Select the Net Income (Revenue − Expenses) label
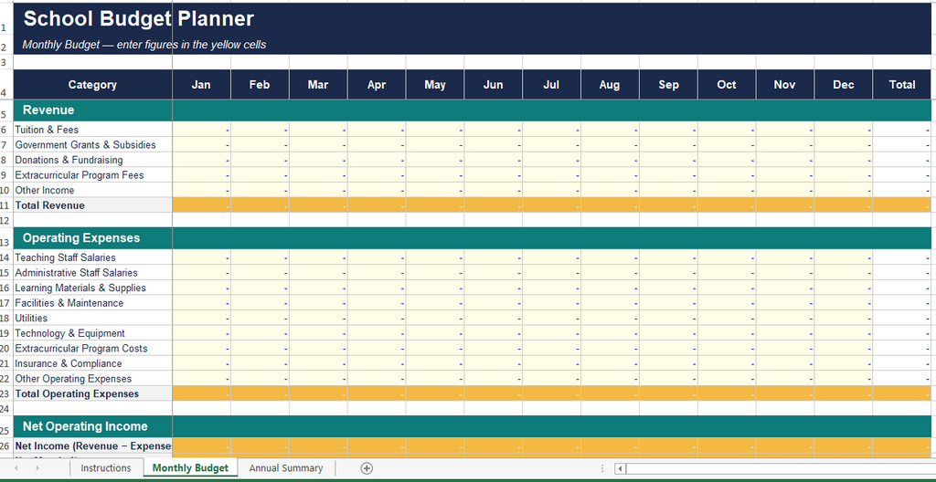The height and width of the screenshot is (482, 936). pyautogui.click(x=92, y=445)
